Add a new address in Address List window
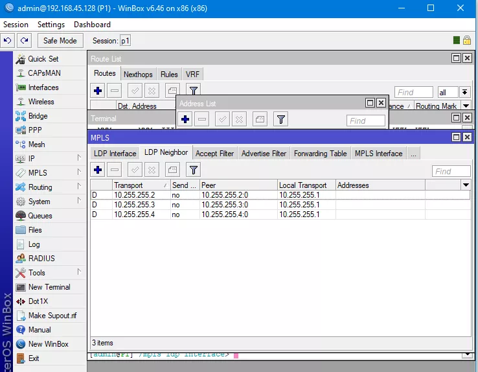Viewport: 478px width, 372px height. pos(185,119)
